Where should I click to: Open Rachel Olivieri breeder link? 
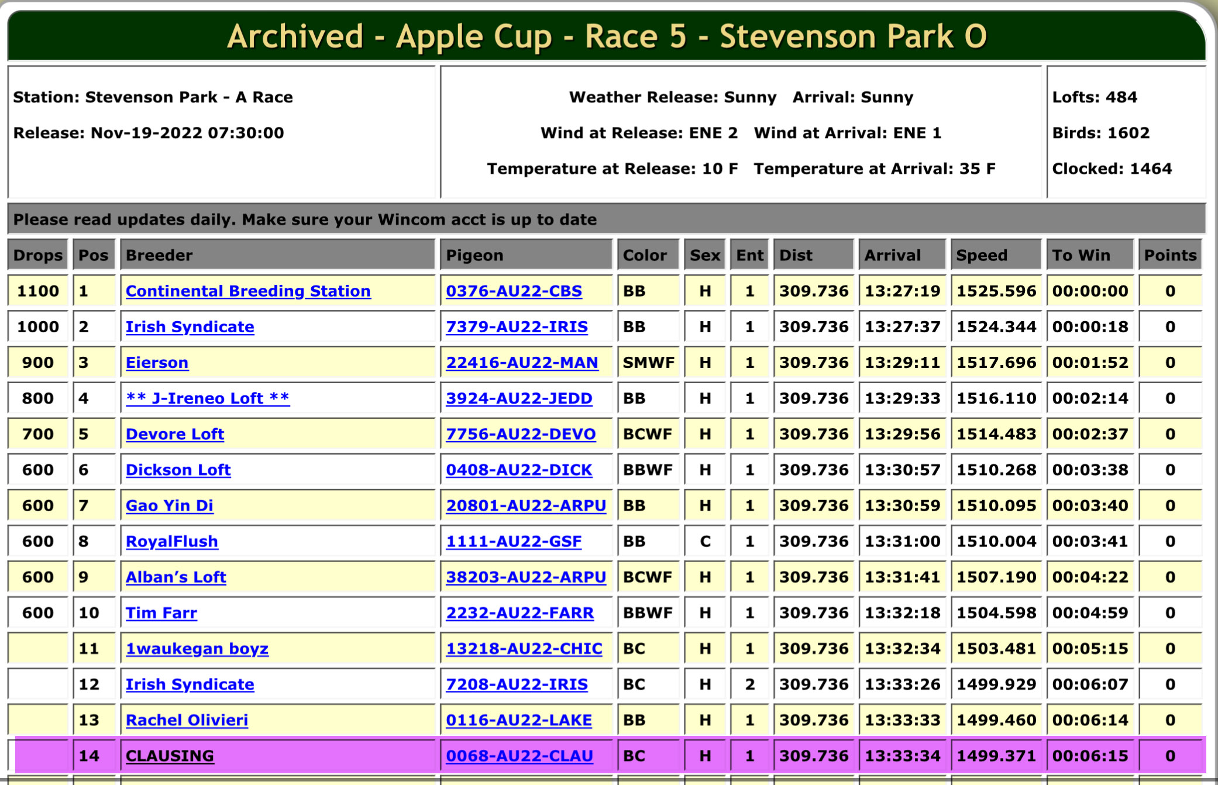pyautogui.click(x=187, y=719)
